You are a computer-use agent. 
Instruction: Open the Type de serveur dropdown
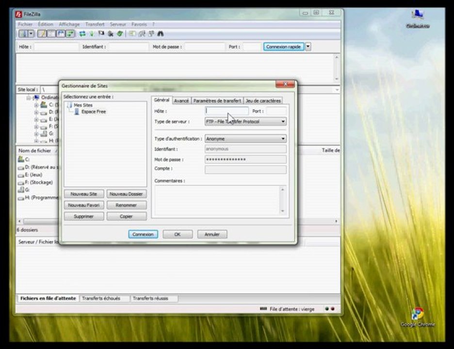point(245,122)
